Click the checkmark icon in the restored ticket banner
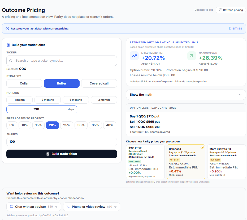Image resolution: width=247 pixels, height=220 pixels. 7,28
